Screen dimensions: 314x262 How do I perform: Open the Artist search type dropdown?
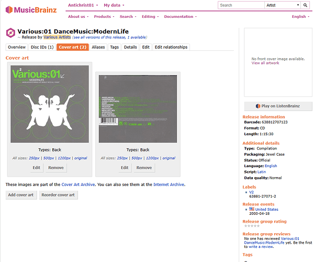point(283,5)
